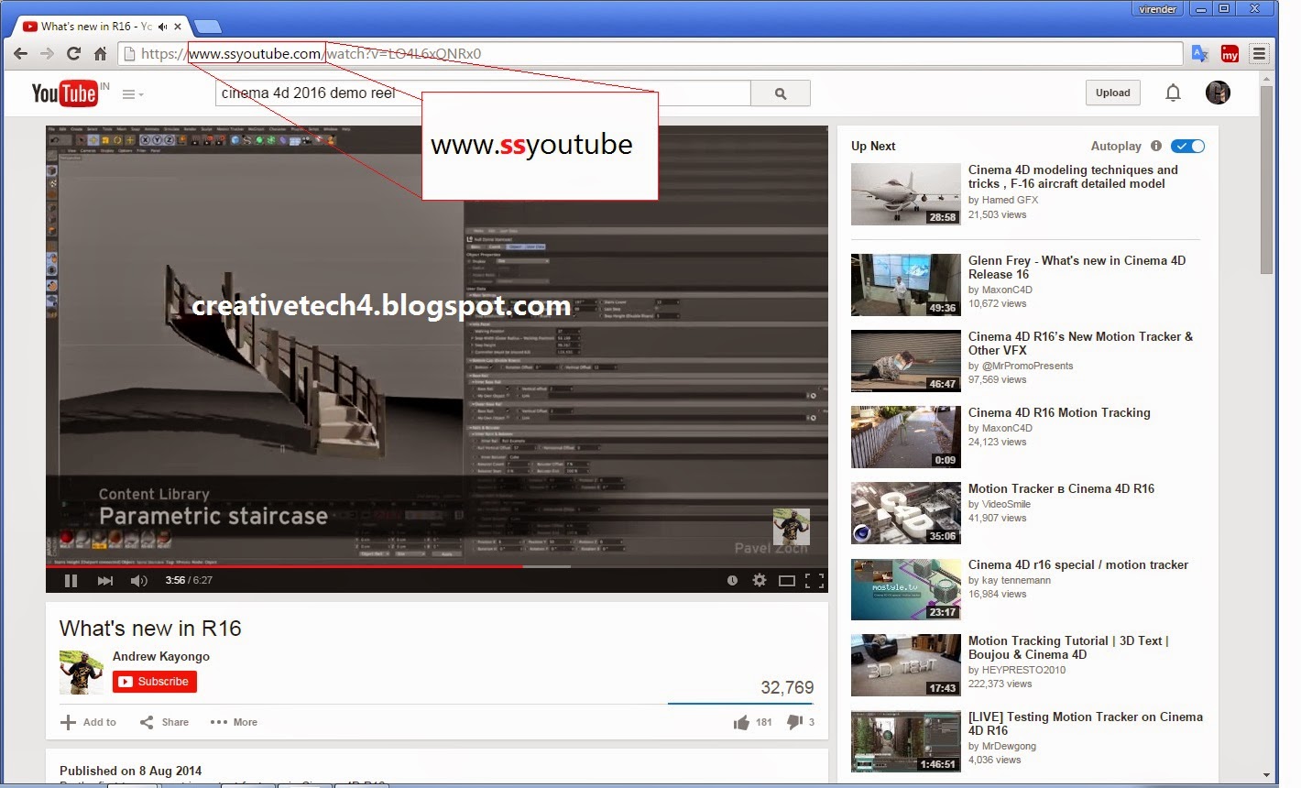1301x788 pixels.
Task: Seek on the video progress bar
Action: tap(437, 566)
